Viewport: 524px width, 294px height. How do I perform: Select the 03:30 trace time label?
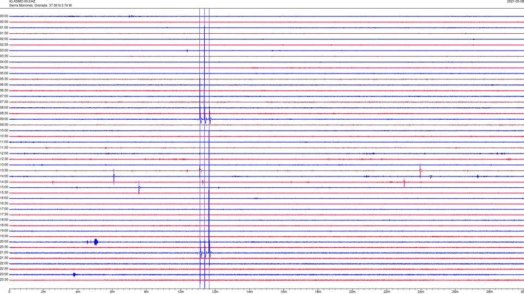pyautogui.click(x=4, y=56)
